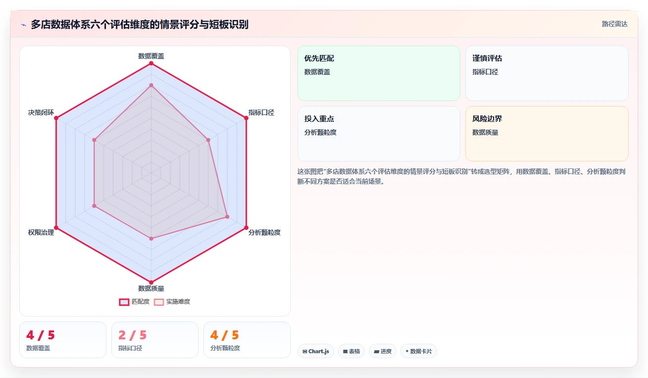Click the outer 匹配度 point at 权限治理 vertex

[x=56, y=227]
